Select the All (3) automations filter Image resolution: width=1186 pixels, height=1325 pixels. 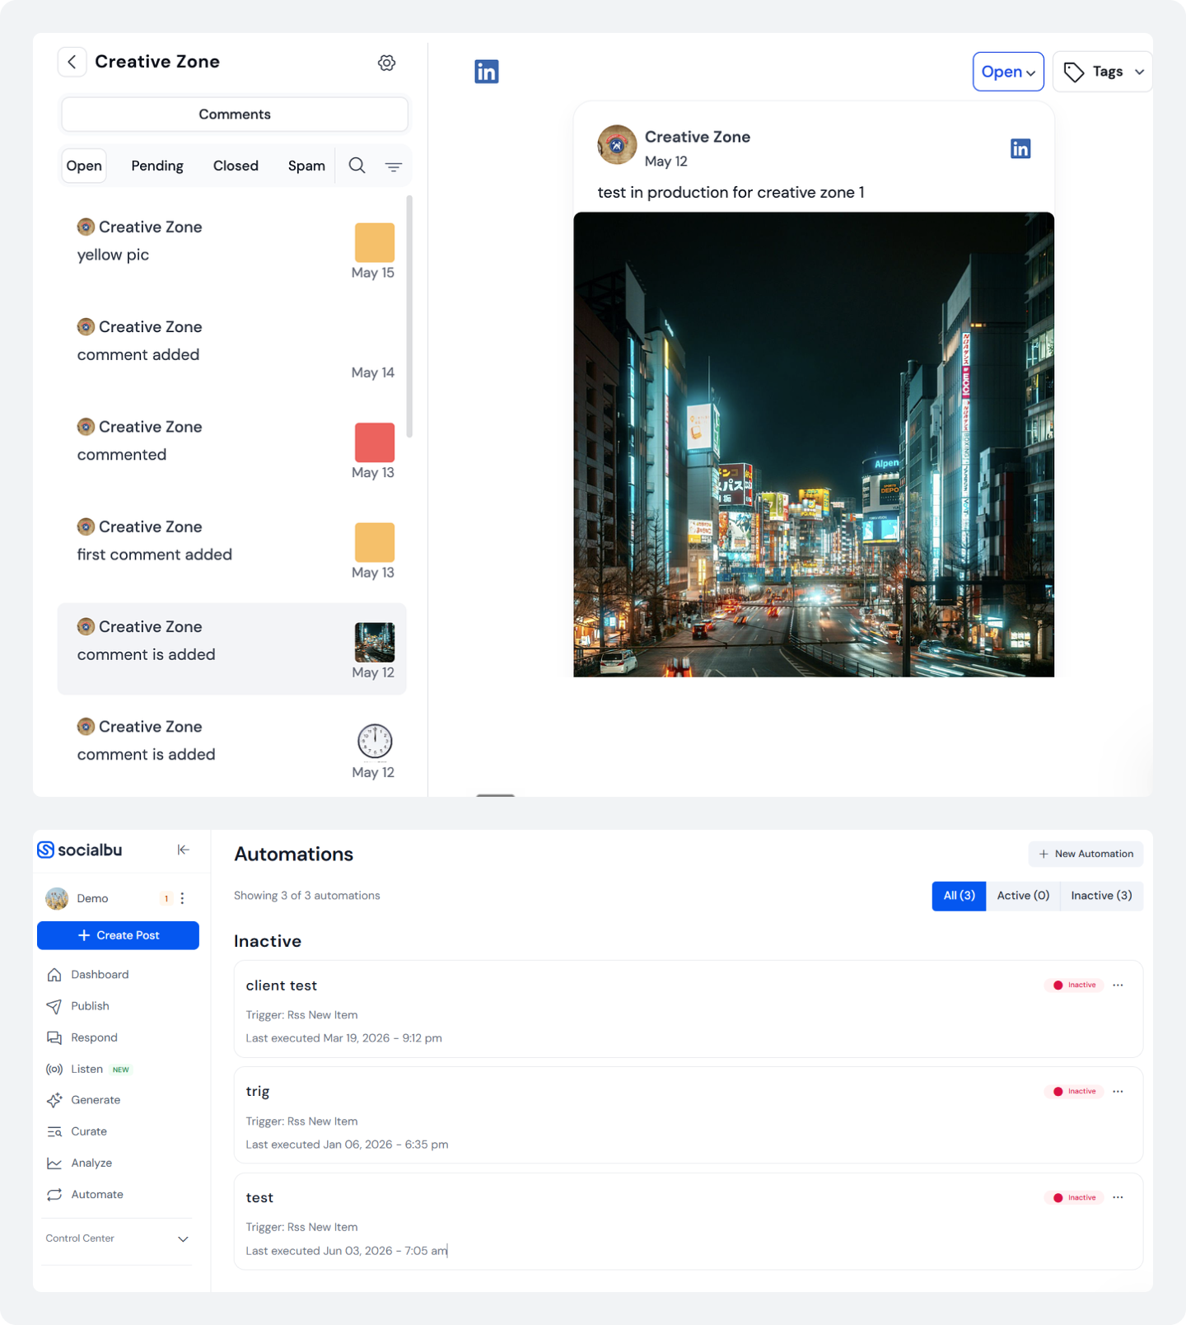click(959, 896)
